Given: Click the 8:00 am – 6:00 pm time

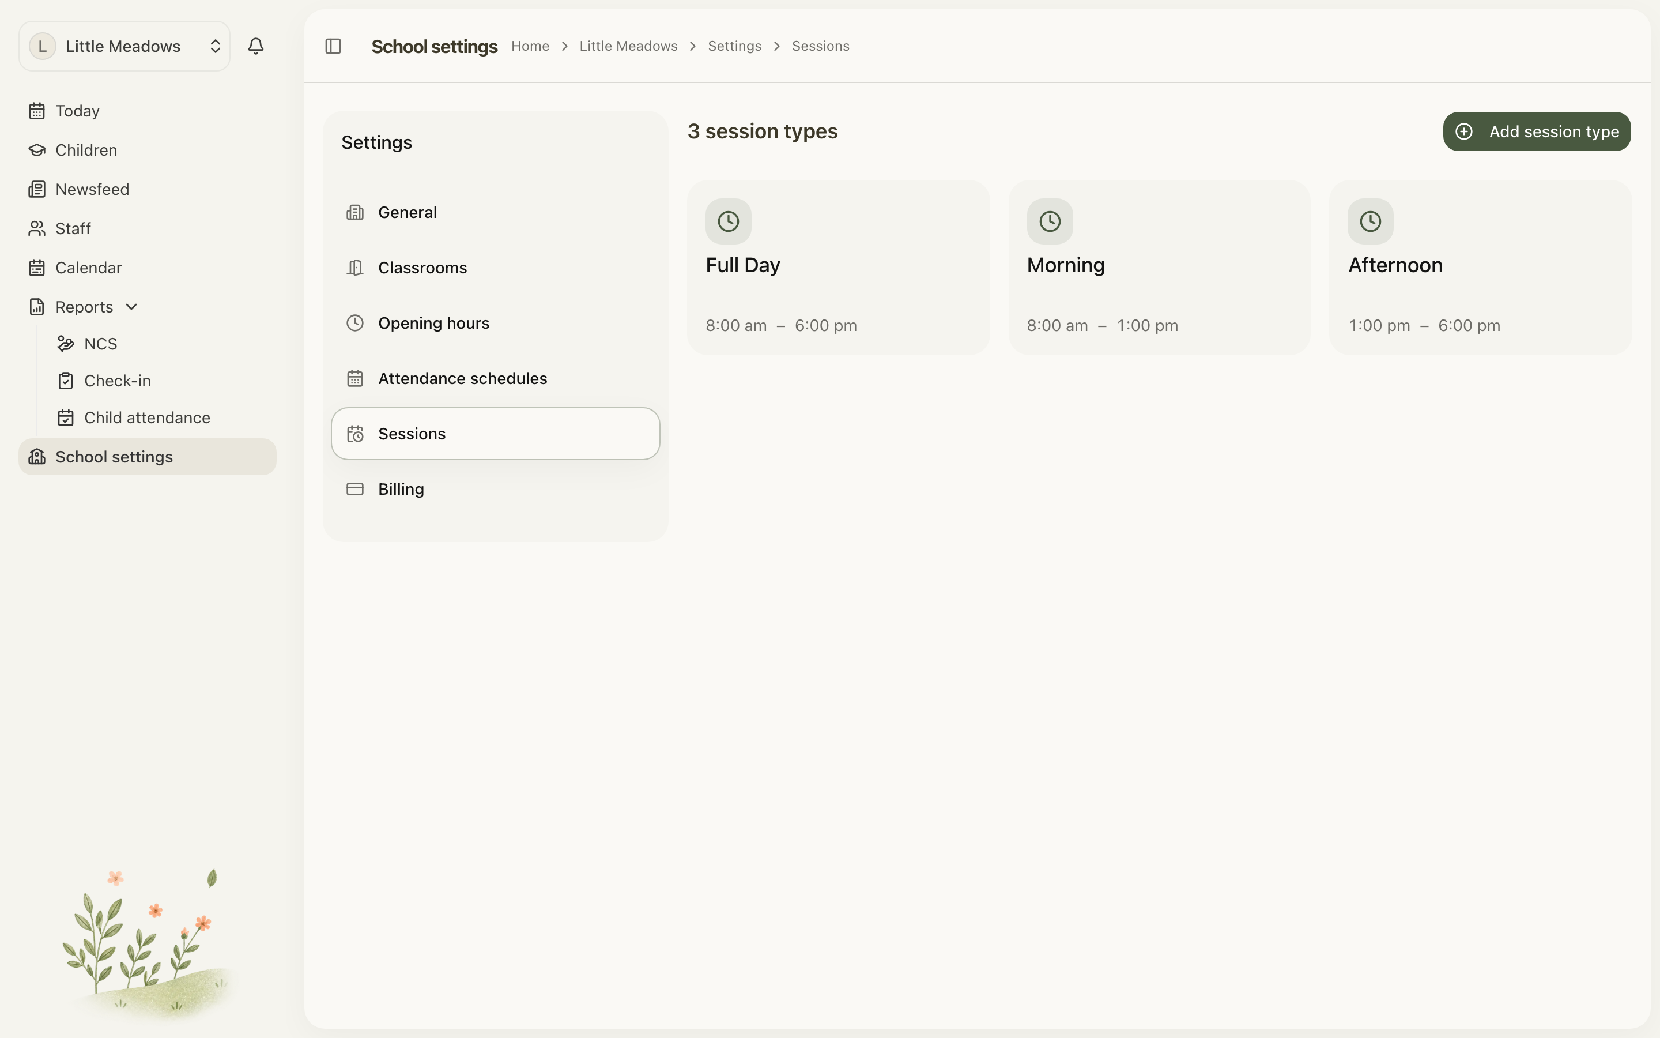Looking at the screenshot, I should [782, 325].
